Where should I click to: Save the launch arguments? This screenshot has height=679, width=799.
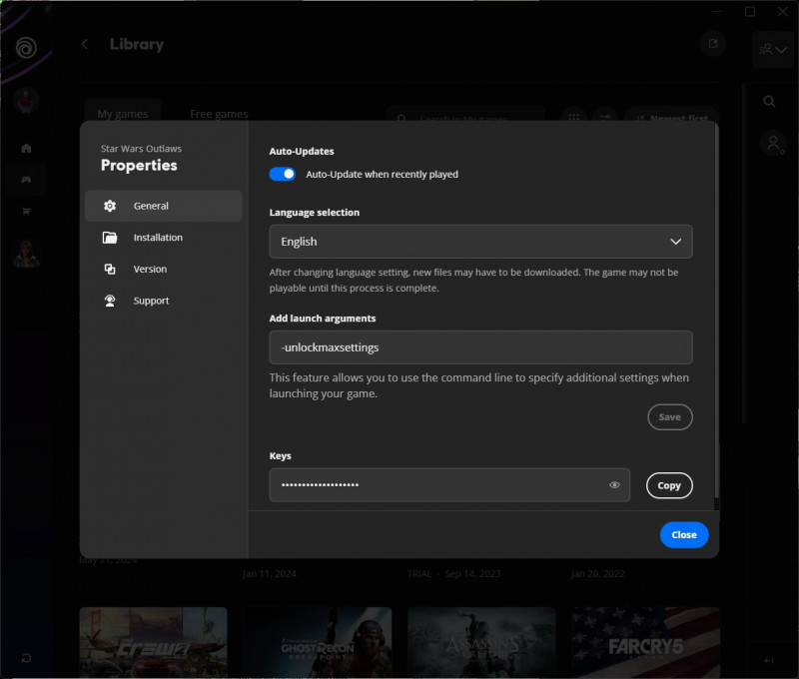(669, 417)
